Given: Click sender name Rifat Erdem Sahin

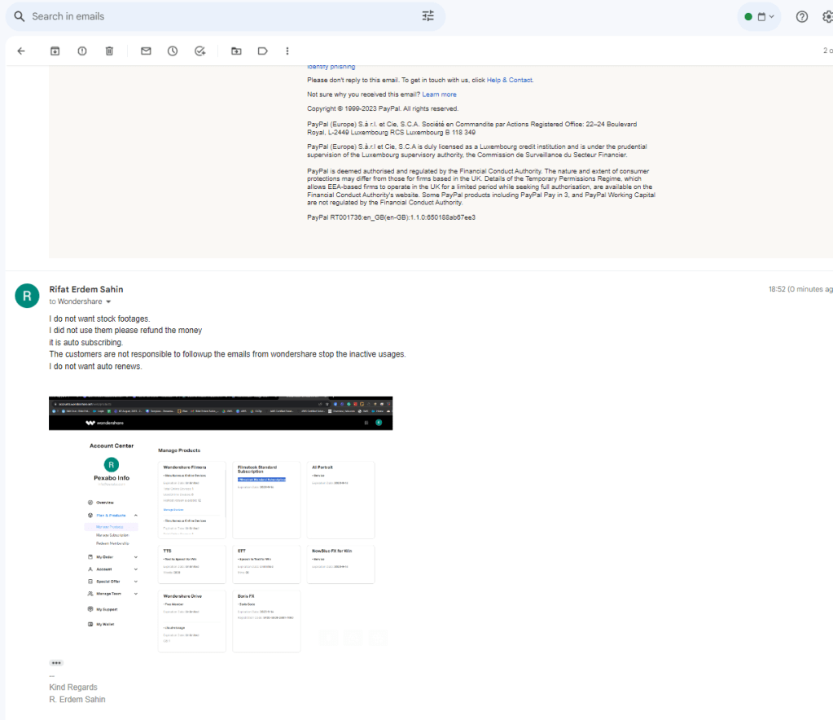Looking at the screenshot, I should pyautogui.click(x=86, y=290).
